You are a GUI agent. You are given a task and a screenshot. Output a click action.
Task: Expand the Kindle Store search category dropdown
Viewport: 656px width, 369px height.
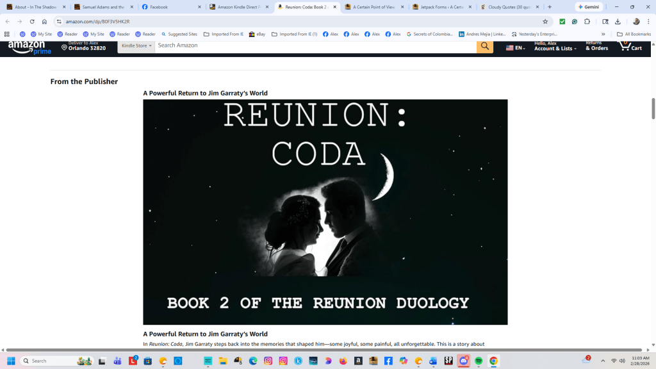tap(136, 46)
